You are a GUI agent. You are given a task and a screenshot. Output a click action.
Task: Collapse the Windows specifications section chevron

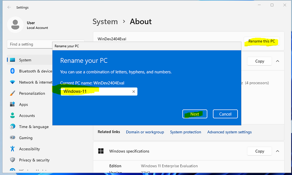point(277,151)
